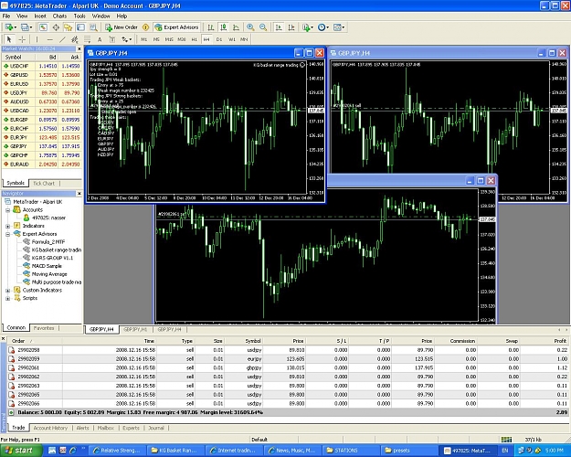Launch MetaEditor with the yellow icon
Viewport: 571px width, 457px height.
click(x=145, y=27)
